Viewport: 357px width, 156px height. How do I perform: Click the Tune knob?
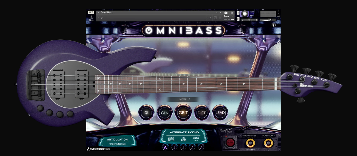245,14
